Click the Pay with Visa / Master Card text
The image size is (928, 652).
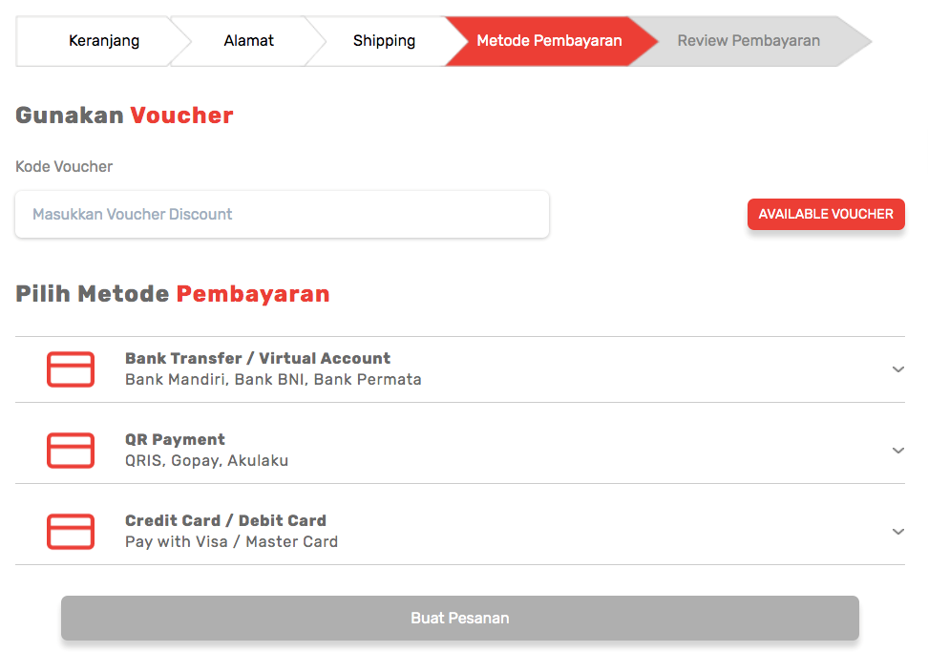pyautogui.click(x=231, y=542)
